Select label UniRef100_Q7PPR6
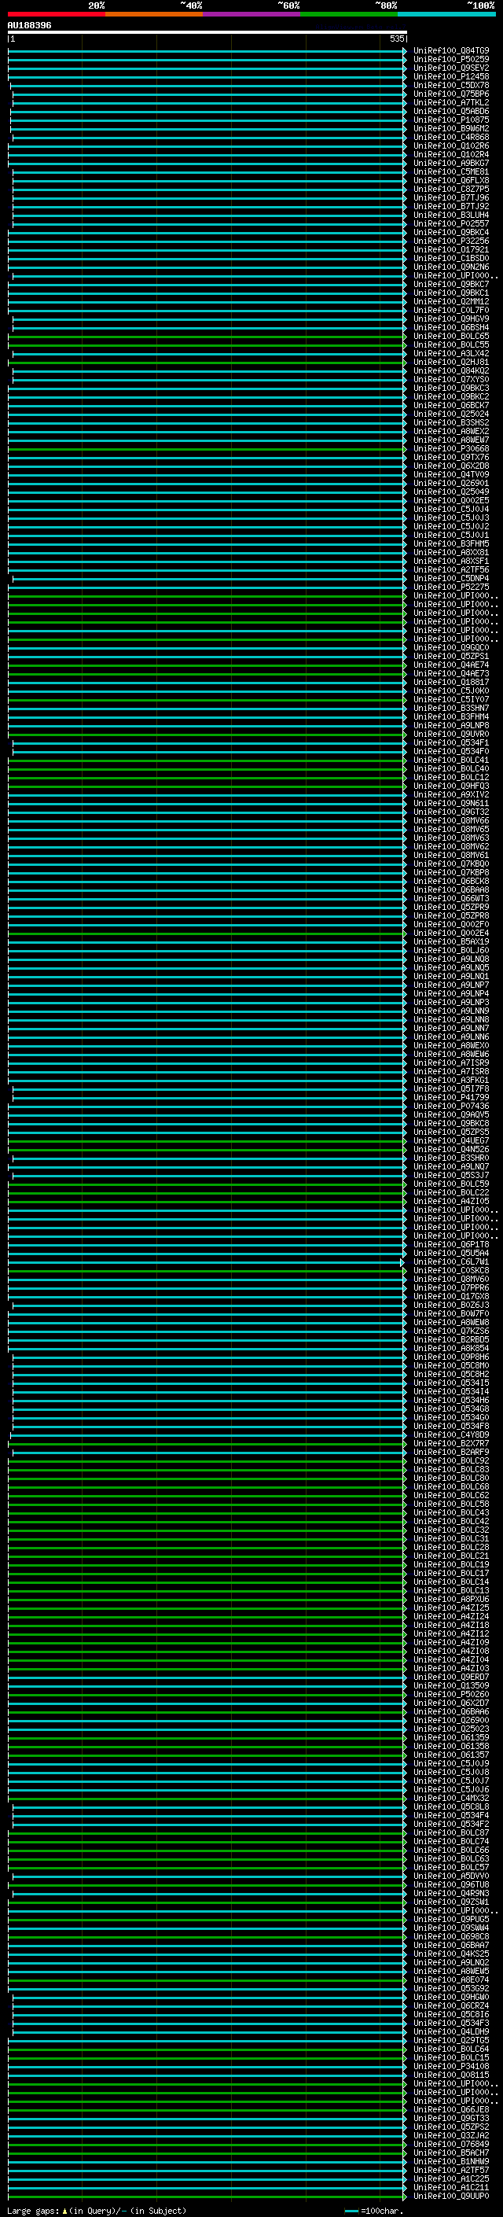Viewport: 503px width, 2217px height. pyautogui.click(x=450, y=1287)
